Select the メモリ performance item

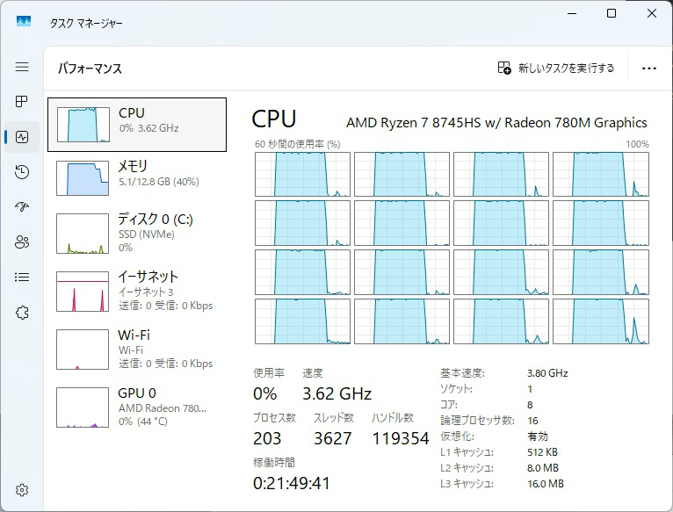[137, 177]
